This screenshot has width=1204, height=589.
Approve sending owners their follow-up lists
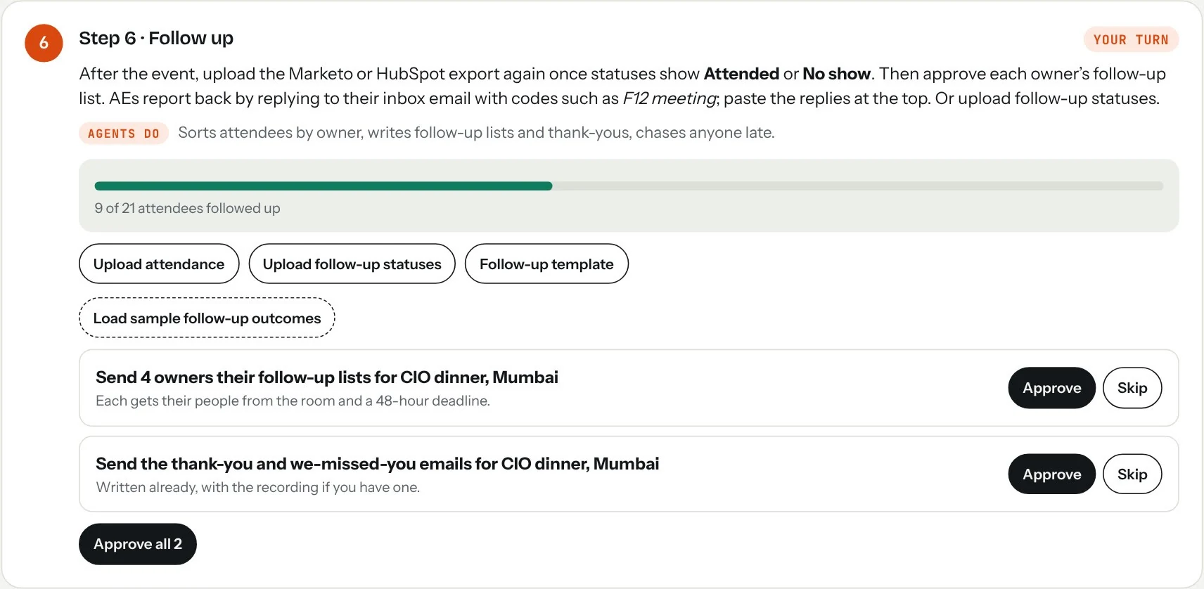(1051, 388)
